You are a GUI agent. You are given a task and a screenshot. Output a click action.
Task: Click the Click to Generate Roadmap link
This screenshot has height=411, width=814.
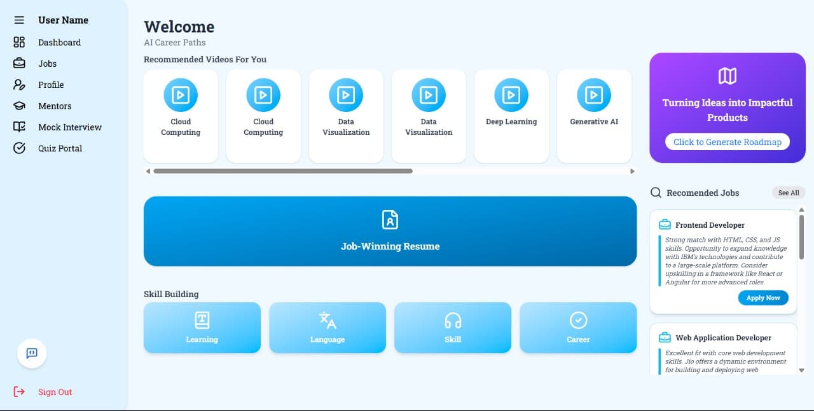pos(727,141)
